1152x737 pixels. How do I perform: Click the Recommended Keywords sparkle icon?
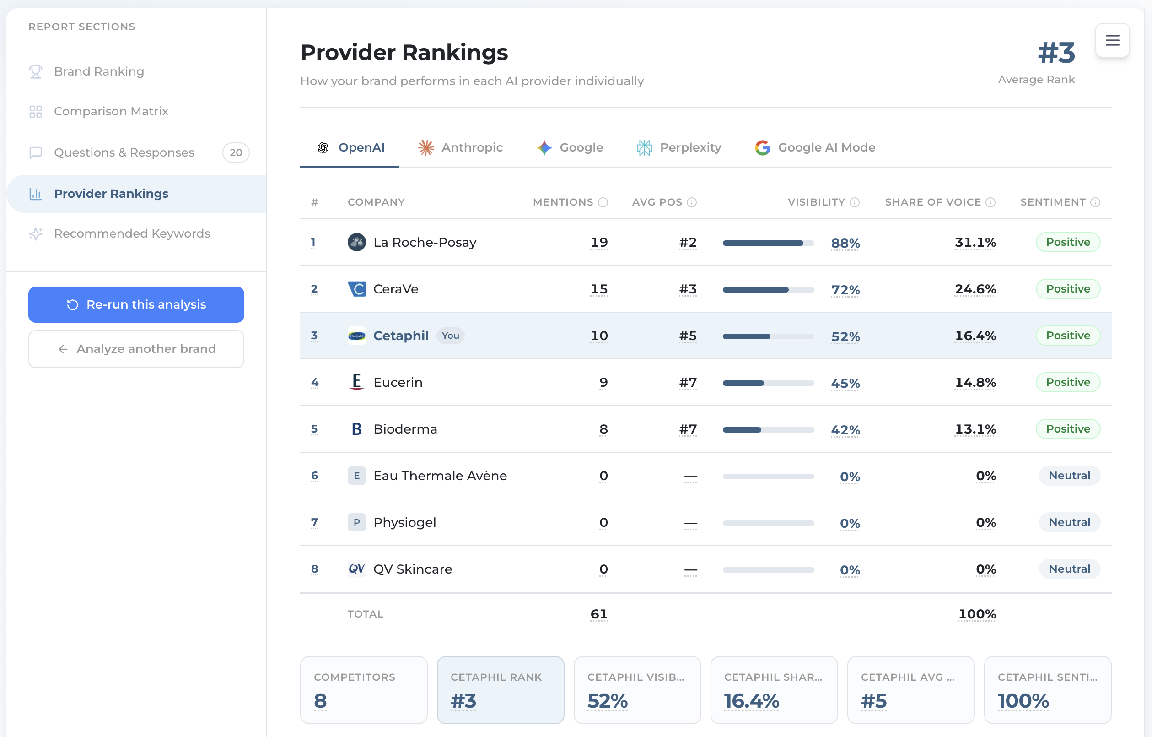[x=35, y=233]
